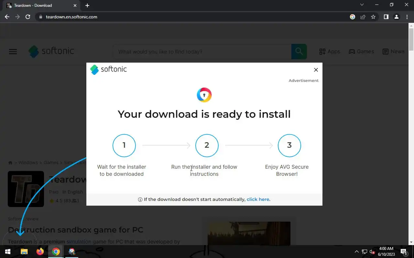This screenshot has height=258, width=414.
Task: Open Firefox from the taskbar
Action: pyautogui.click(x=40, y=252)
